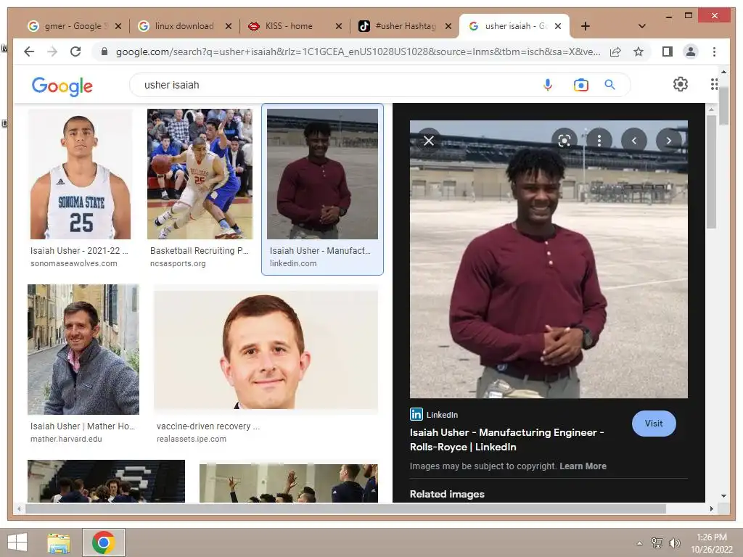Open the Windows Start menu
This screenshot has height=557, width=743.
(17, 542)
